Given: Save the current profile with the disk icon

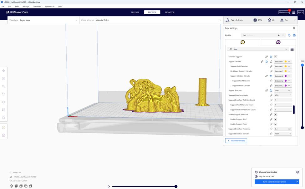Looking at the screenshot, I should coord(294,35).
